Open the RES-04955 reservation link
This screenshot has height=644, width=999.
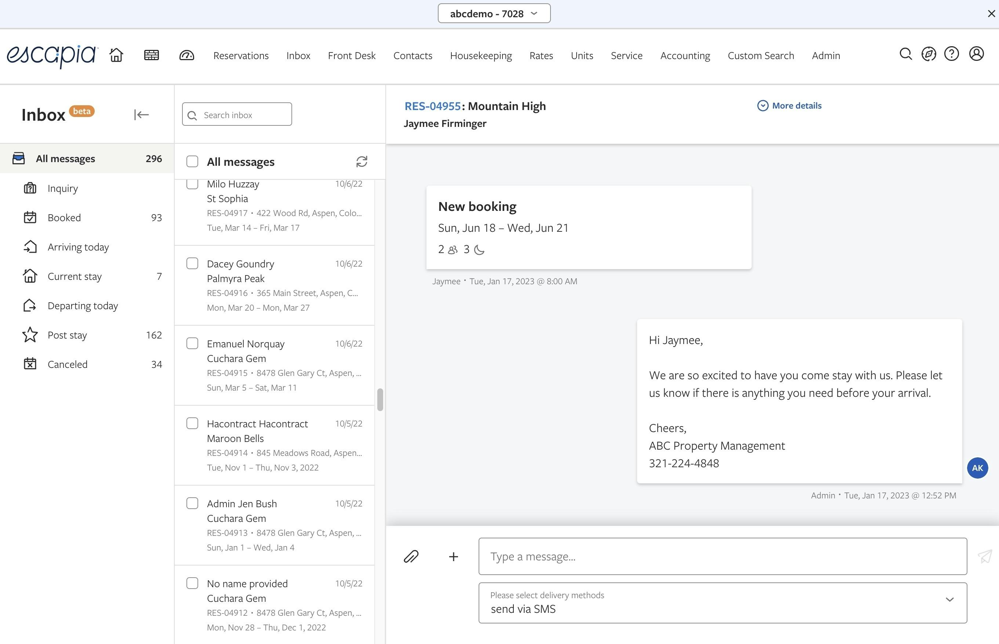[432, 106]
